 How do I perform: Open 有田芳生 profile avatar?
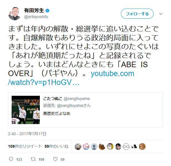(14, 14)
